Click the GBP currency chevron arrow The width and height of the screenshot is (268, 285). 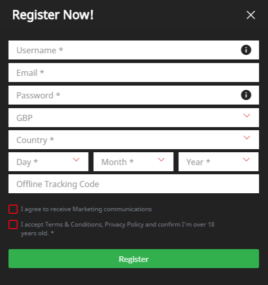(x=247, y=115)
